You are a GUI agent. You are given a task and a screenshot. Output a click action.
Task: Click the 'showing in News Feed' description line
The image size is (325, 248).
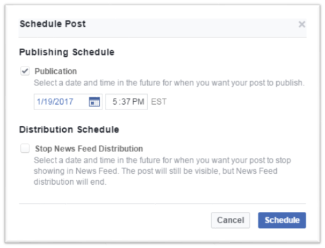click(x=156, y=171)
